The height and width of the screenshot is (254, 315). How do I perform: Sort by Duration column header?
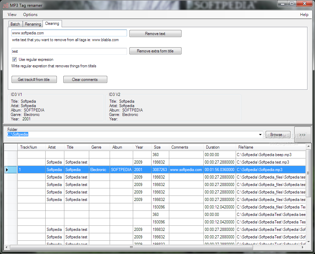pos(220,147)
